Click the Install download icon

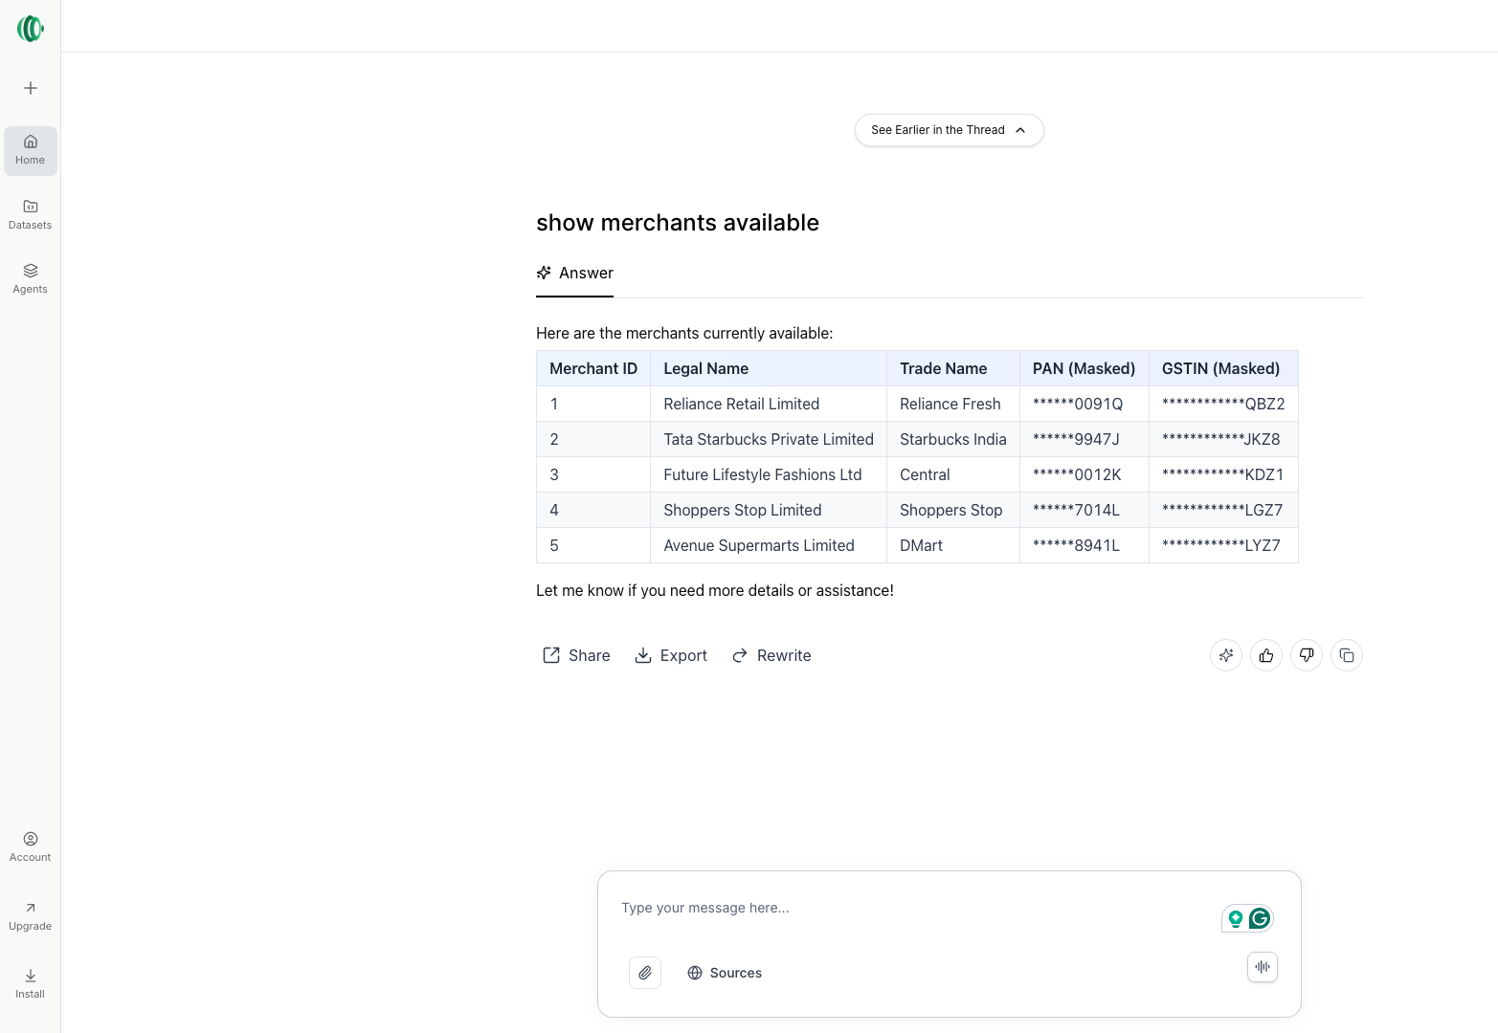[31, 976]
